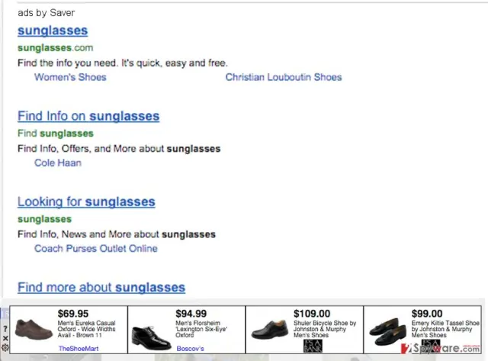Open the "Find Info on sunglasses" link

88,116
